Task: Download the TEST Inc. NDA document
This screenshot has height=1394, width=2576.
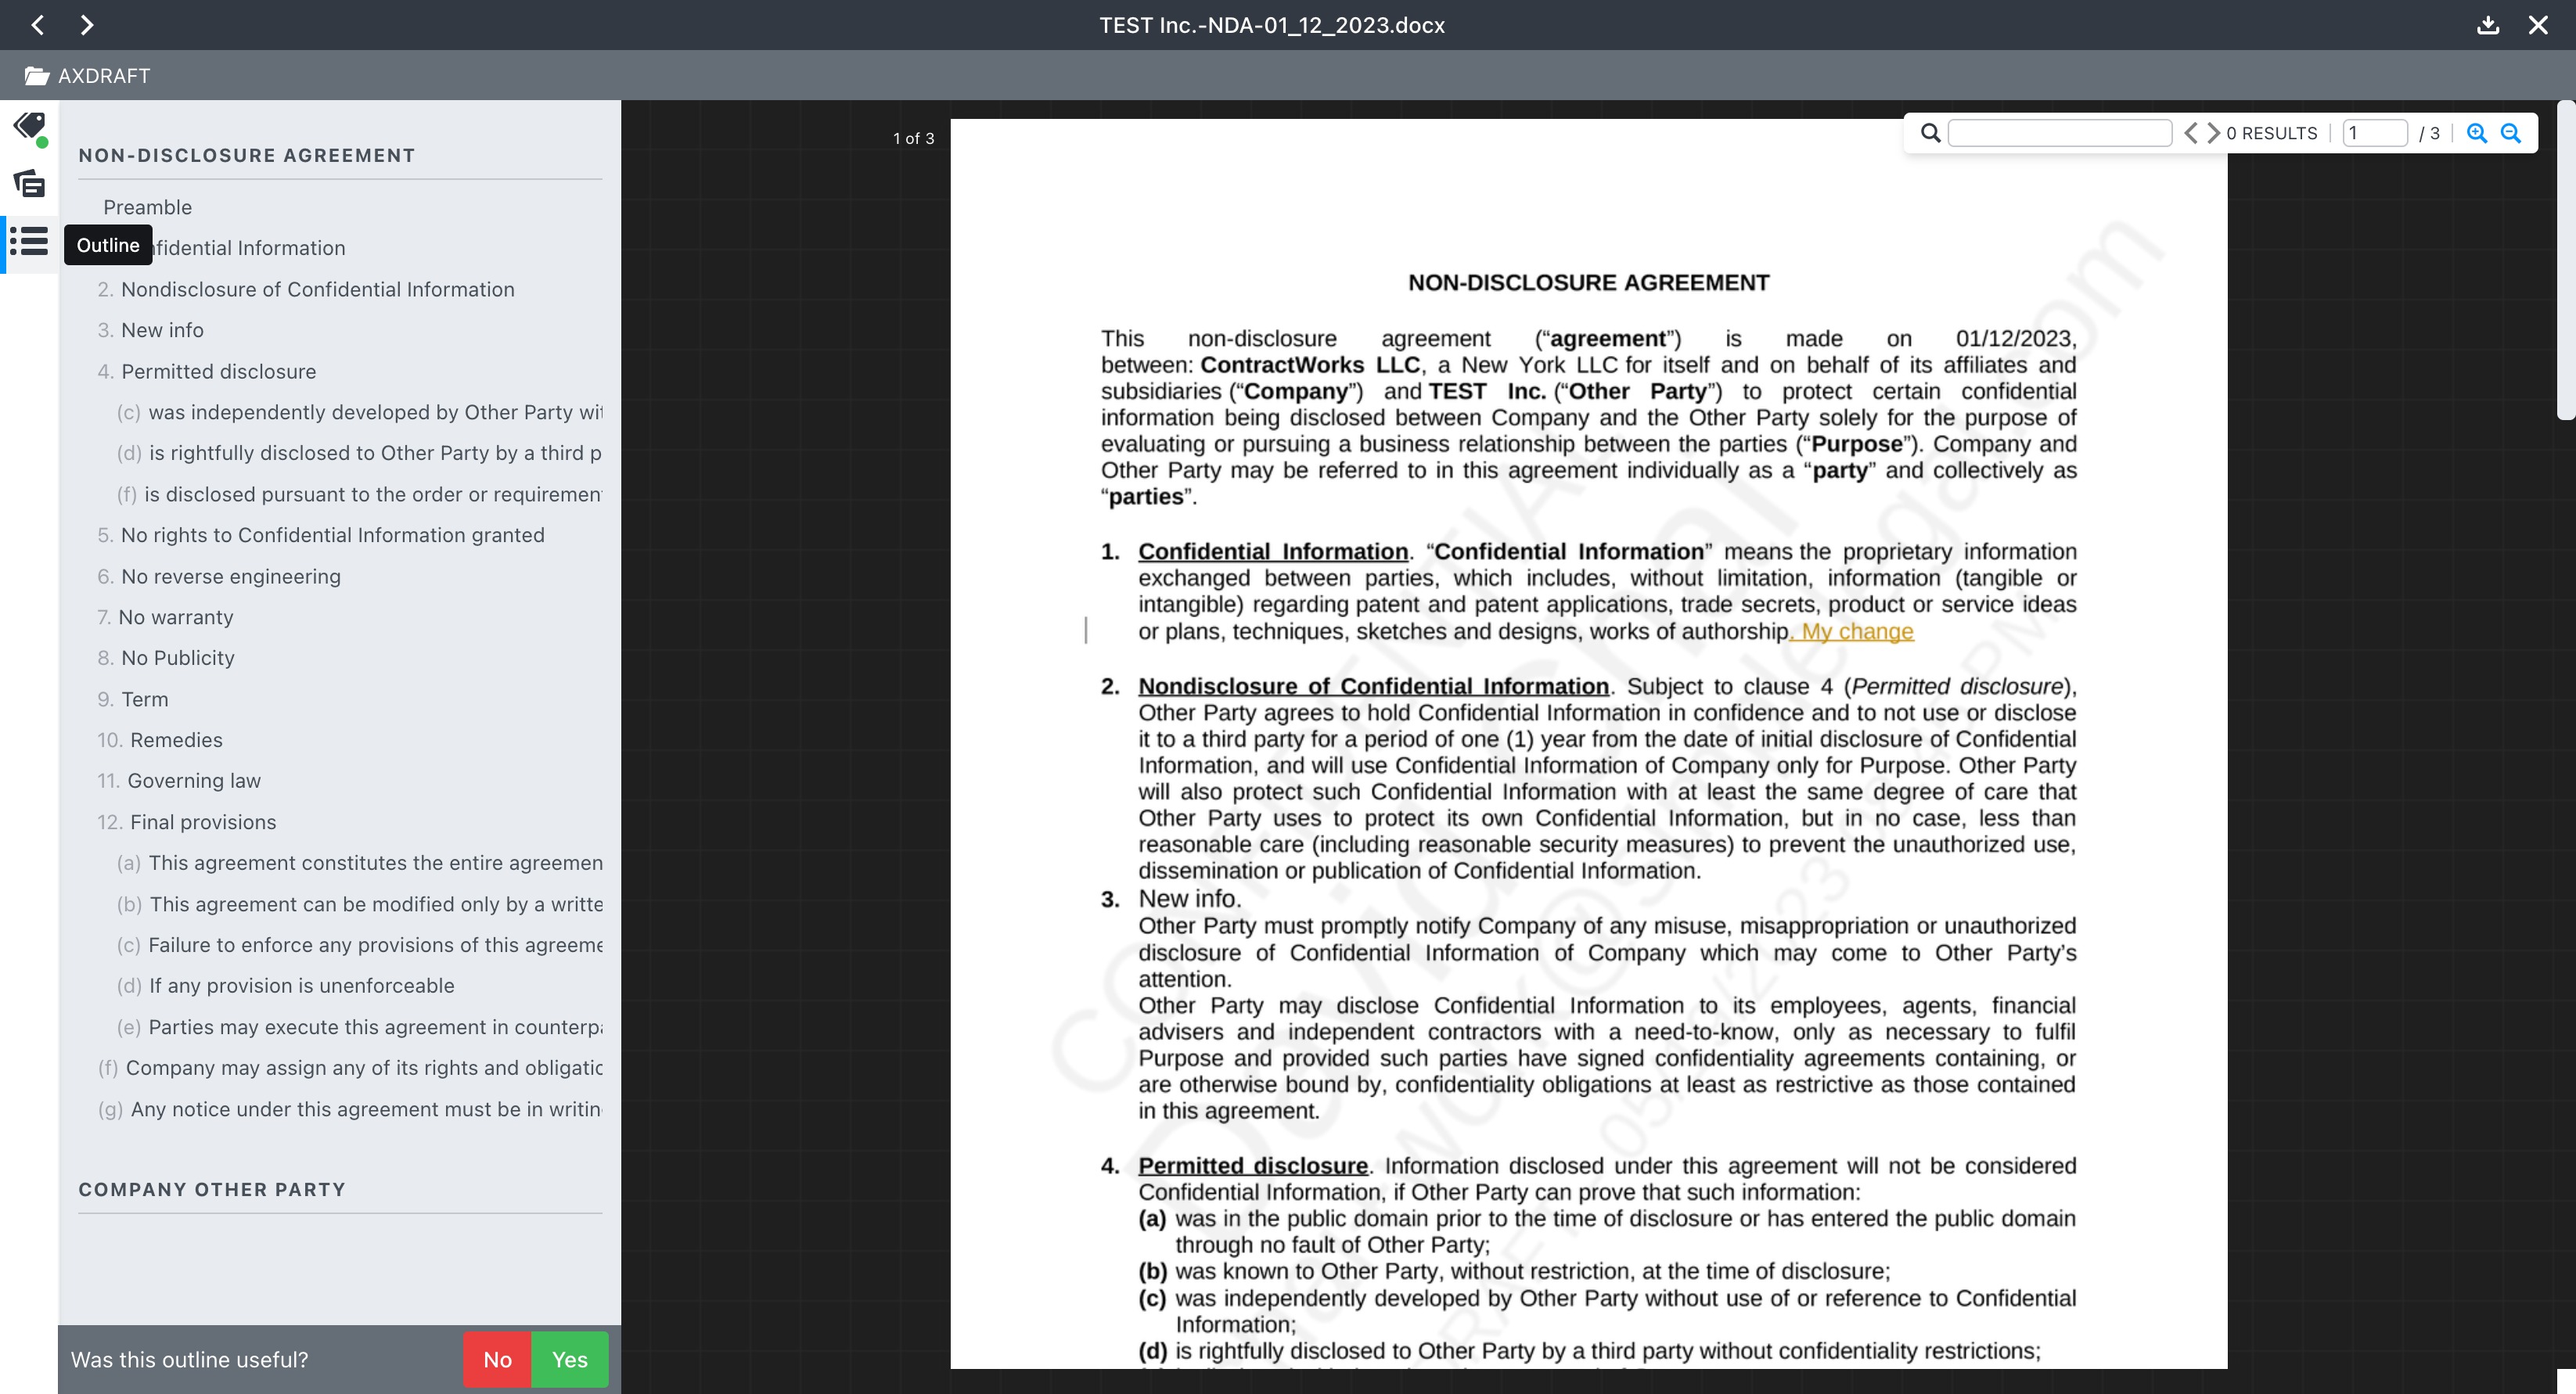Action: coord(2488,25)
